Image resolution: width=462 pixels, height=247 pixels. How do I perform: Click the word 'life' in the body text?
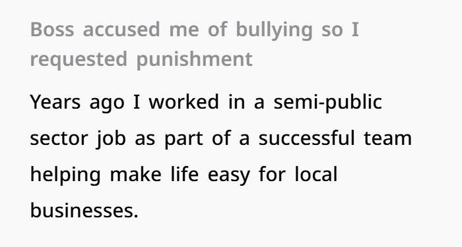click(x=185, y=174)
